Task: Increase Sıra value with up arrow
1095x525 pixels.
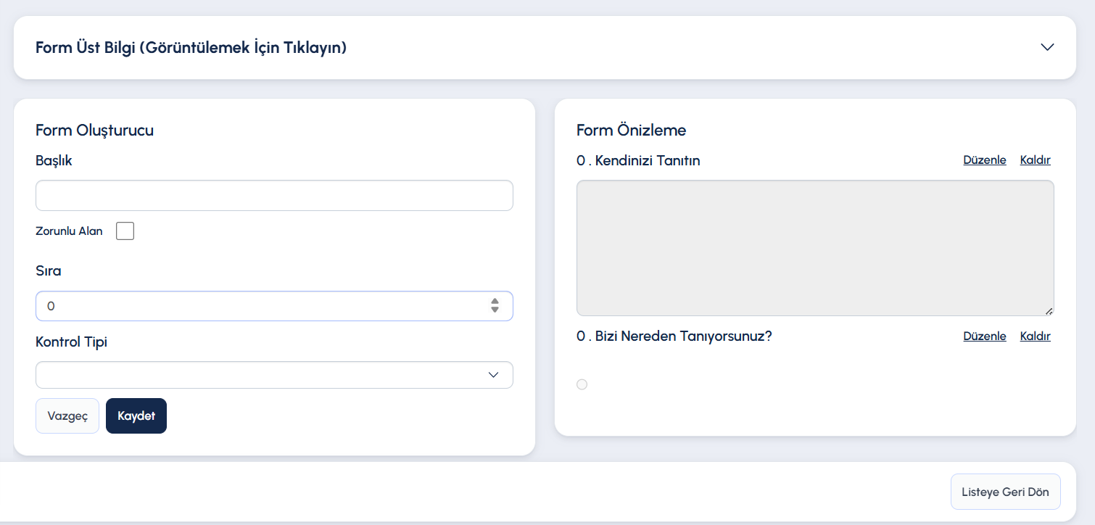Action: (x=495, y=301)
